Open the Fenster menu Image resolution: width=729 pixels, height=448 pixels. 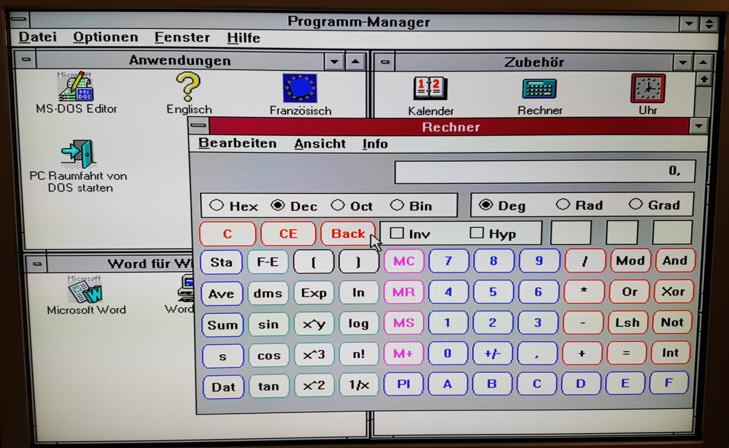coord(182,37)
